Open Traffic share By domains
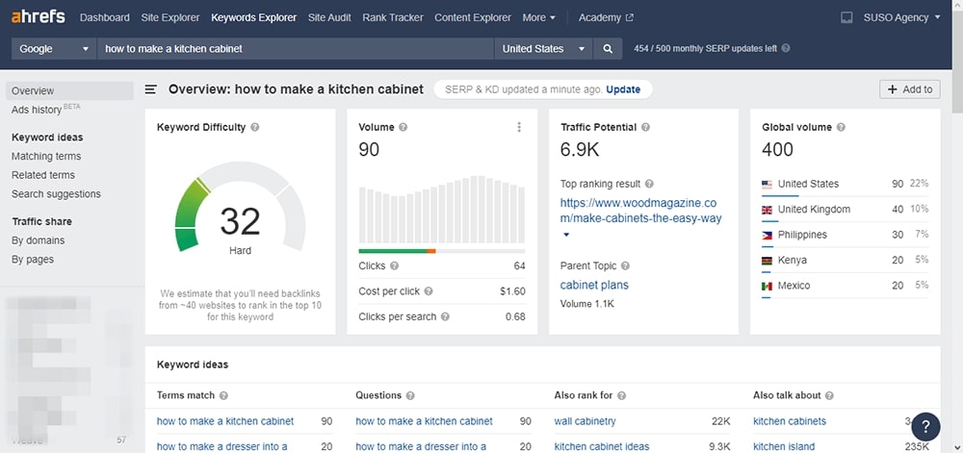 [x=39, y=240]
